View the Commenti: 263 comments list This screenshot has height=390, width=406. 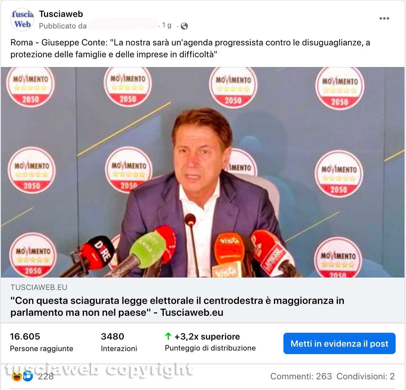pyautogui.click(x=301, y=376)
